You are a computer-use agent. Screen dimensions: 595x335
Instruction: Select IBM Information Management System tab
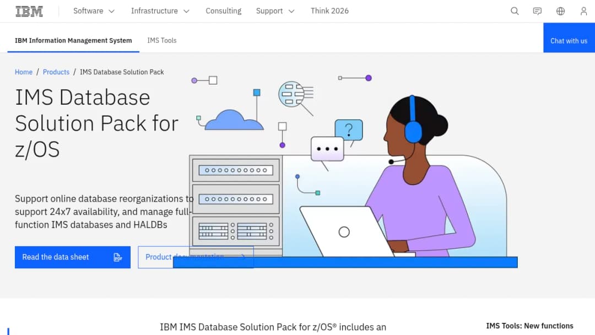coord(73,40)
